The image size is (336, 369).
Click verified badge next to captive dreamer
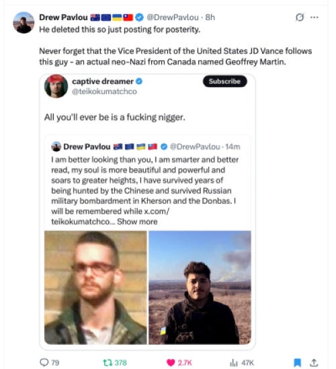pos(139,81)
